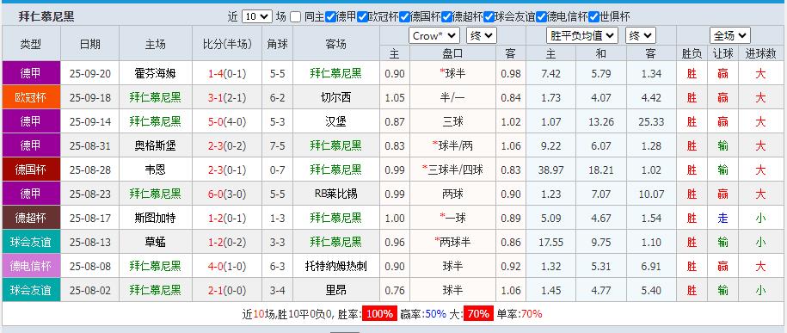Open the 终 dropdown next to 胜平负均值
787x333 pixels.
(x=641, y=35)
